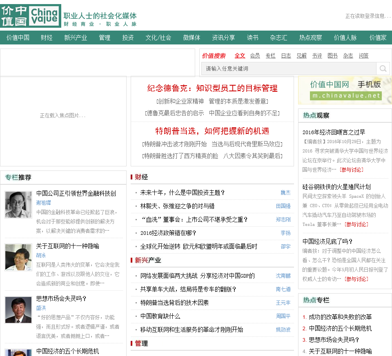This screenshot has height=356, width=392.
Task: Click 胡泳 author photo thumbnail
Action: click(x=18, y=257)
